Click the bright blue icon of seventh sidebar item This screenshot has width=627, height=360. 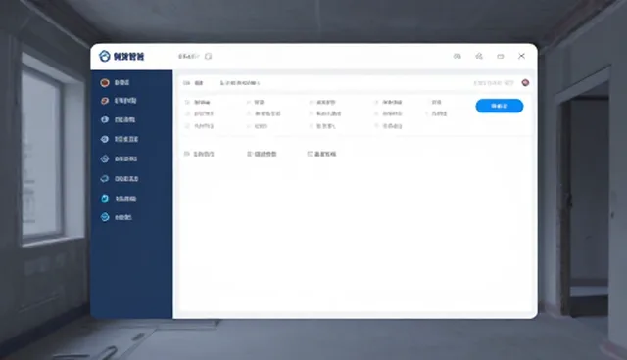coord(105,199)
